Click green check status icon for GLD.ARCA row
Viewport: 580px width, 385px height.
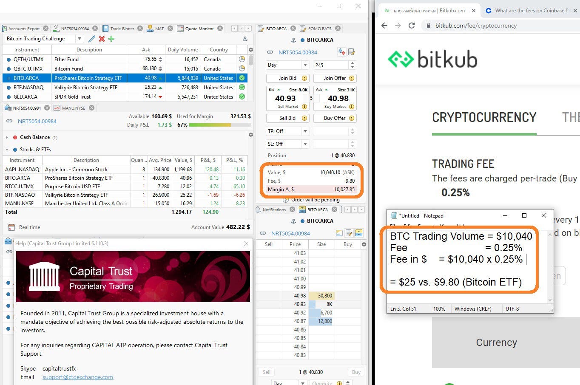click(242, 96)
